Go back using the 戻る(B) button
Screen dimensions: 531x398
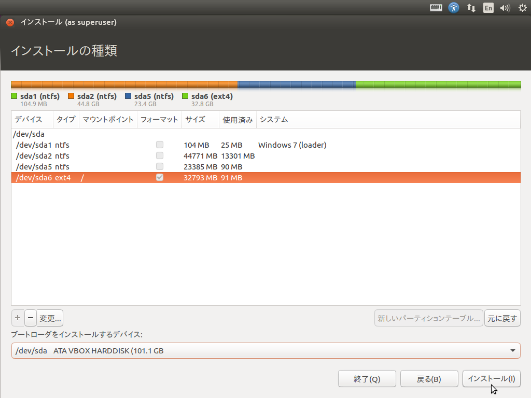429,378
